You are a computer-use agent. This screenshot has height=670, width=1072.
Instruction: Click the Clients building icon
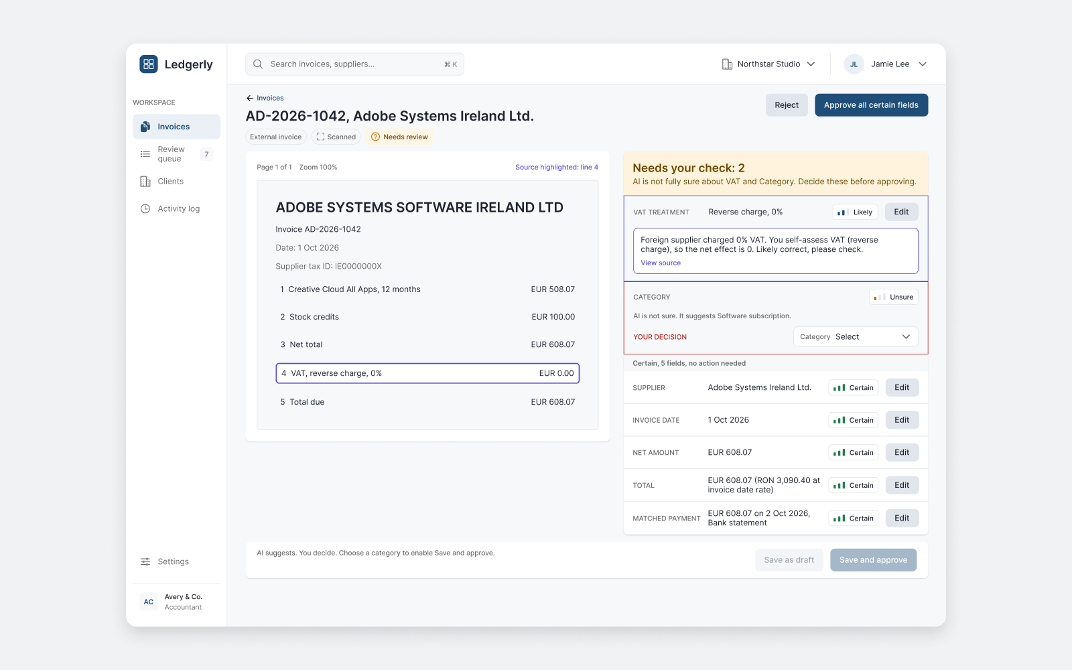click(x=145, y=182)
